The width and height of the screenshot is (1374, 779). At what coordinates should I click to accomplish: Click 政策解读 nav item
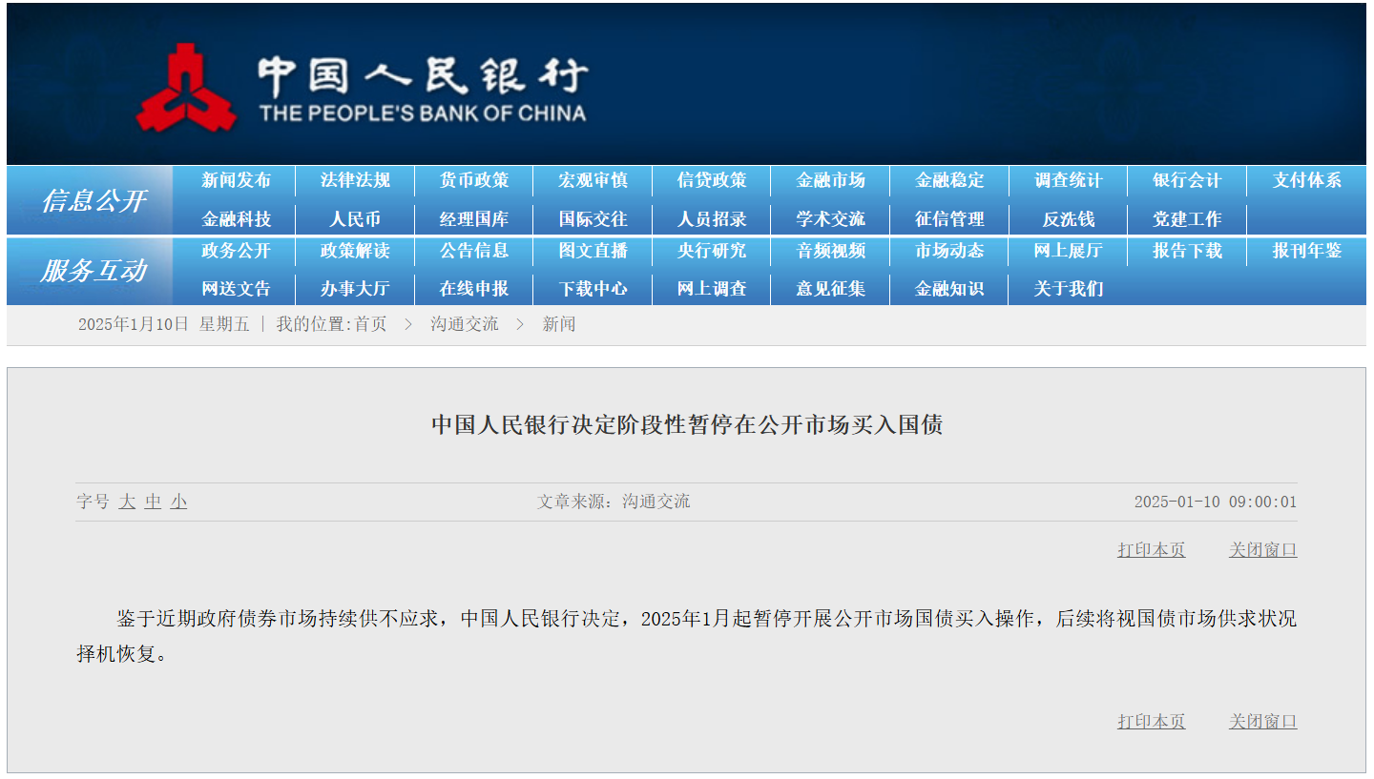(x=355, y=251)
